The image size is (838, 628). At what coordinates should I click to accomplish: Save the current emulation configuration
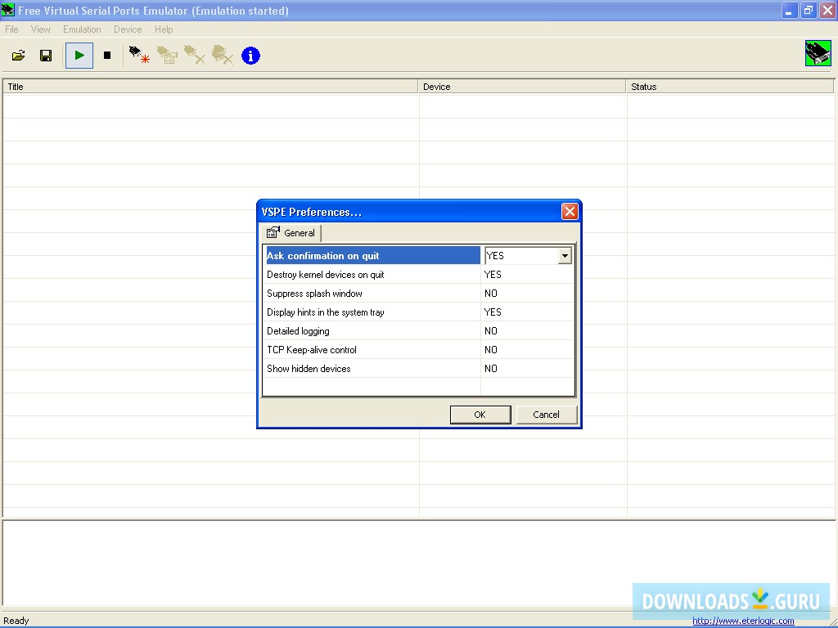click(46, 55)
